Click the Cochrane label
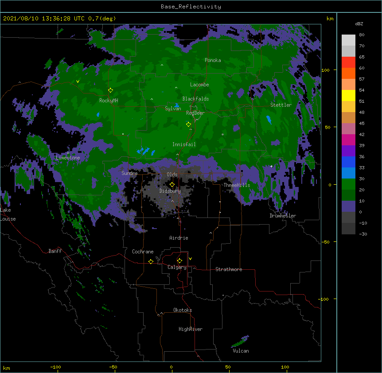 tap(143, 252)
